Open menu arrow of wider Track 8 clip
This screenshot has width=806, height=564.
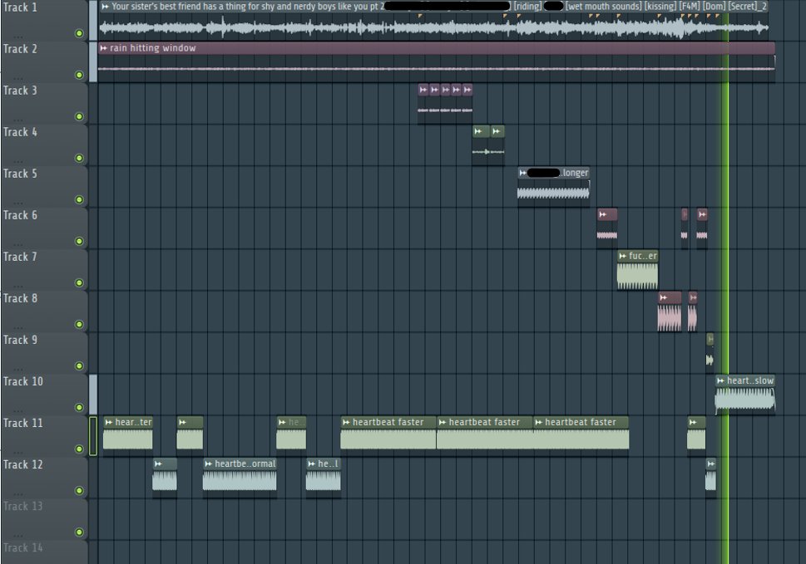coord(663,297)
